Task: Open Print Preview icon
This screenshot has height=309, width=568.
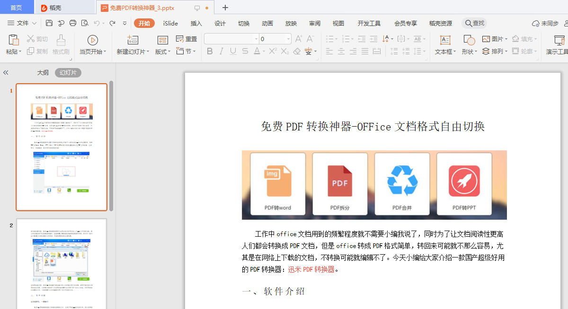Action: click(x=85, y=23)
